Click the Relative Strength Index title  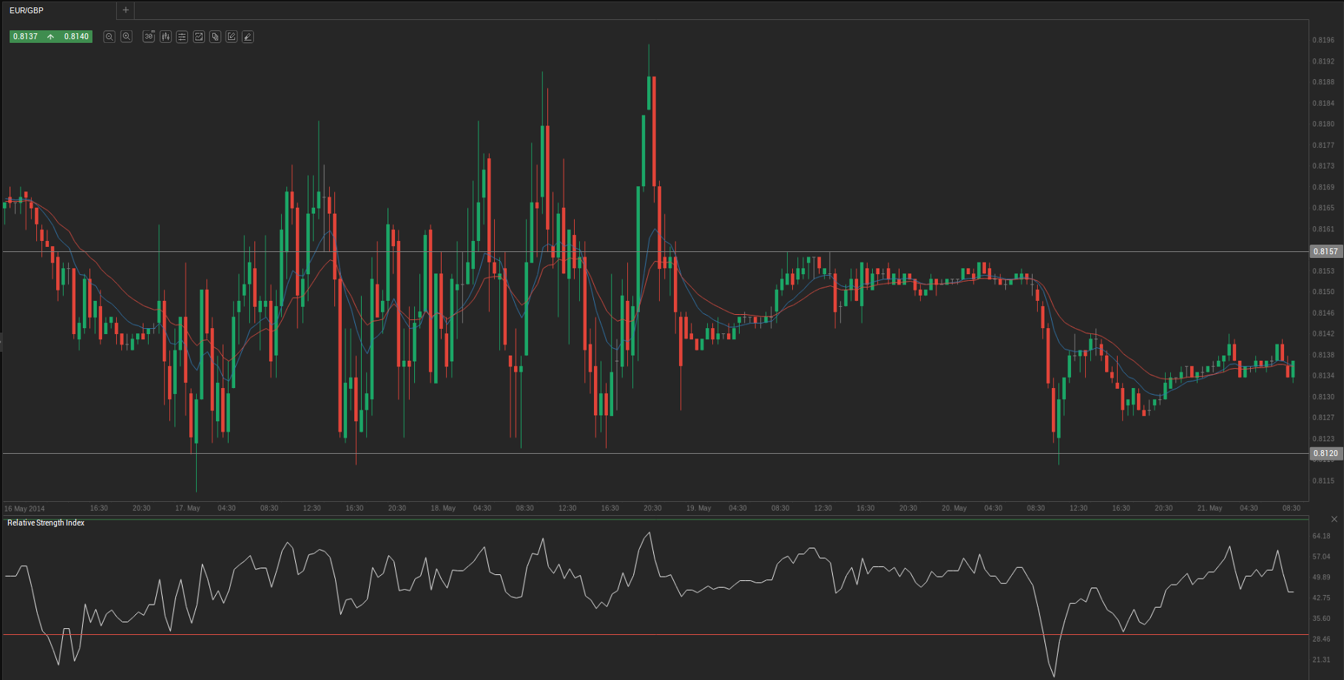point(46,523)
